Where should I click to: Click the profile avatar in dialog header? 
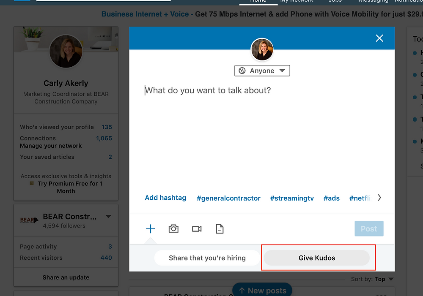pyautogui.click(x=262, y=49)
